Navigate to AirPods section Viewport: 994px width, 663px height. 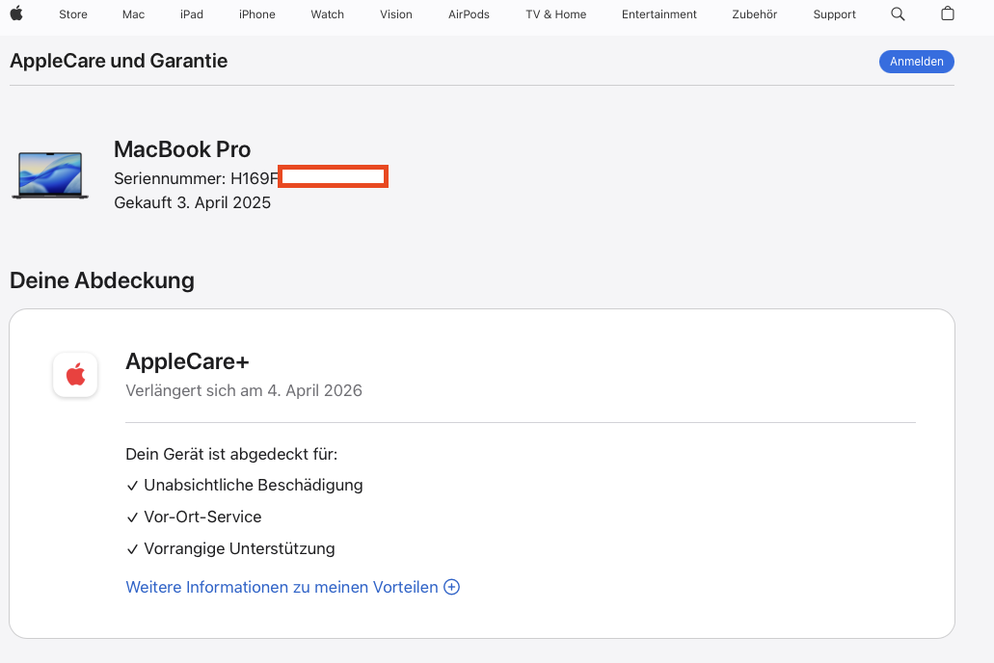coord(469,14)
